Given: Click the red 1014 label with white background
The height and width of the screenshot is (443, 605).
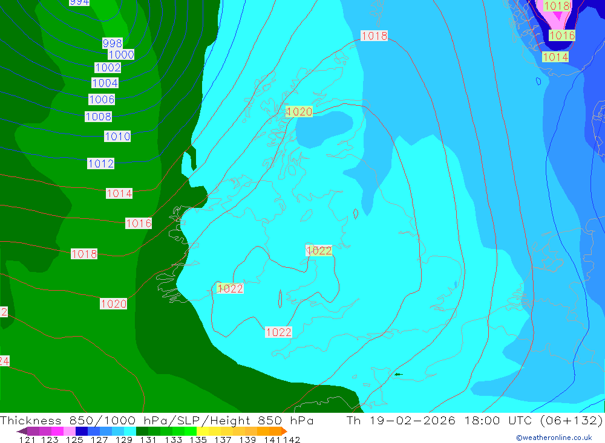Looking at the screenshot, I should [119, 193].
